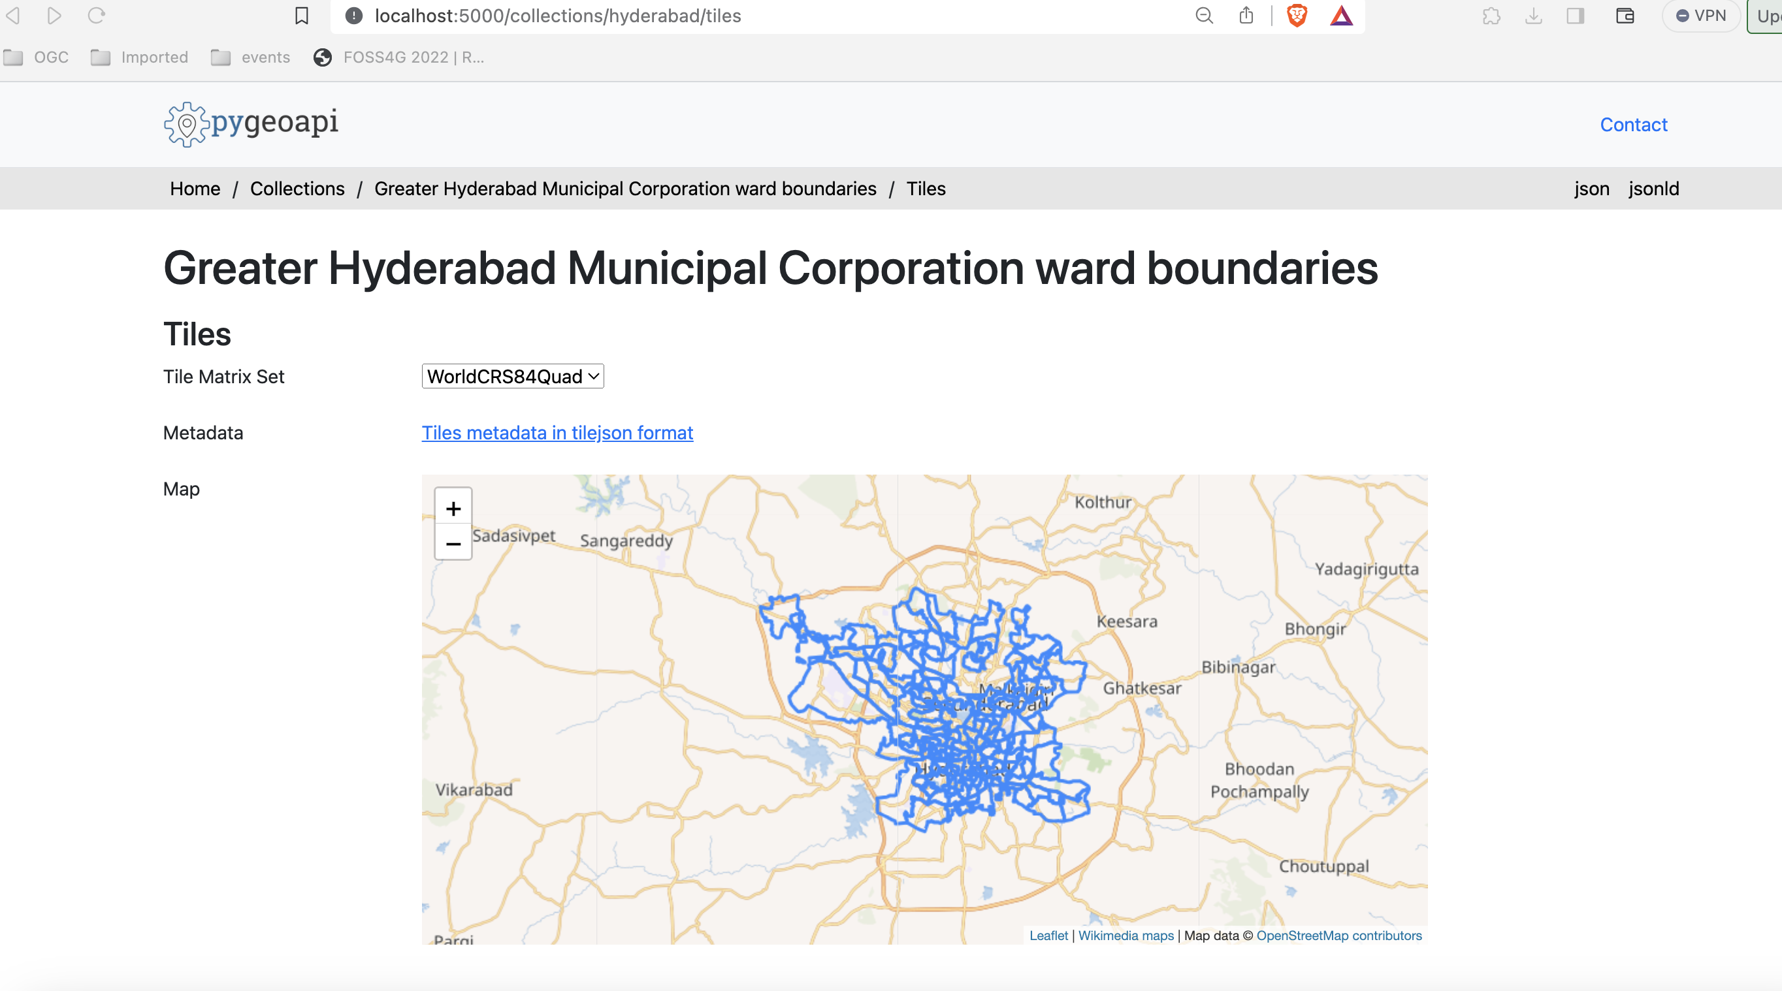The image size is (1782, 991).
Task: Click the map zoom out minus button
Action: (453, 544)
